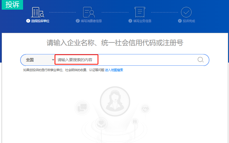Viewport: 229px width, 143px height.
Task: Click the magnifier search icon in search bar
Action: click(x=201, y=60)
